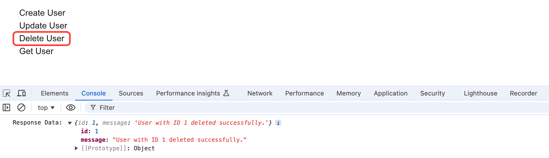
Task: Click the Create User button
Action: (42, 13)
